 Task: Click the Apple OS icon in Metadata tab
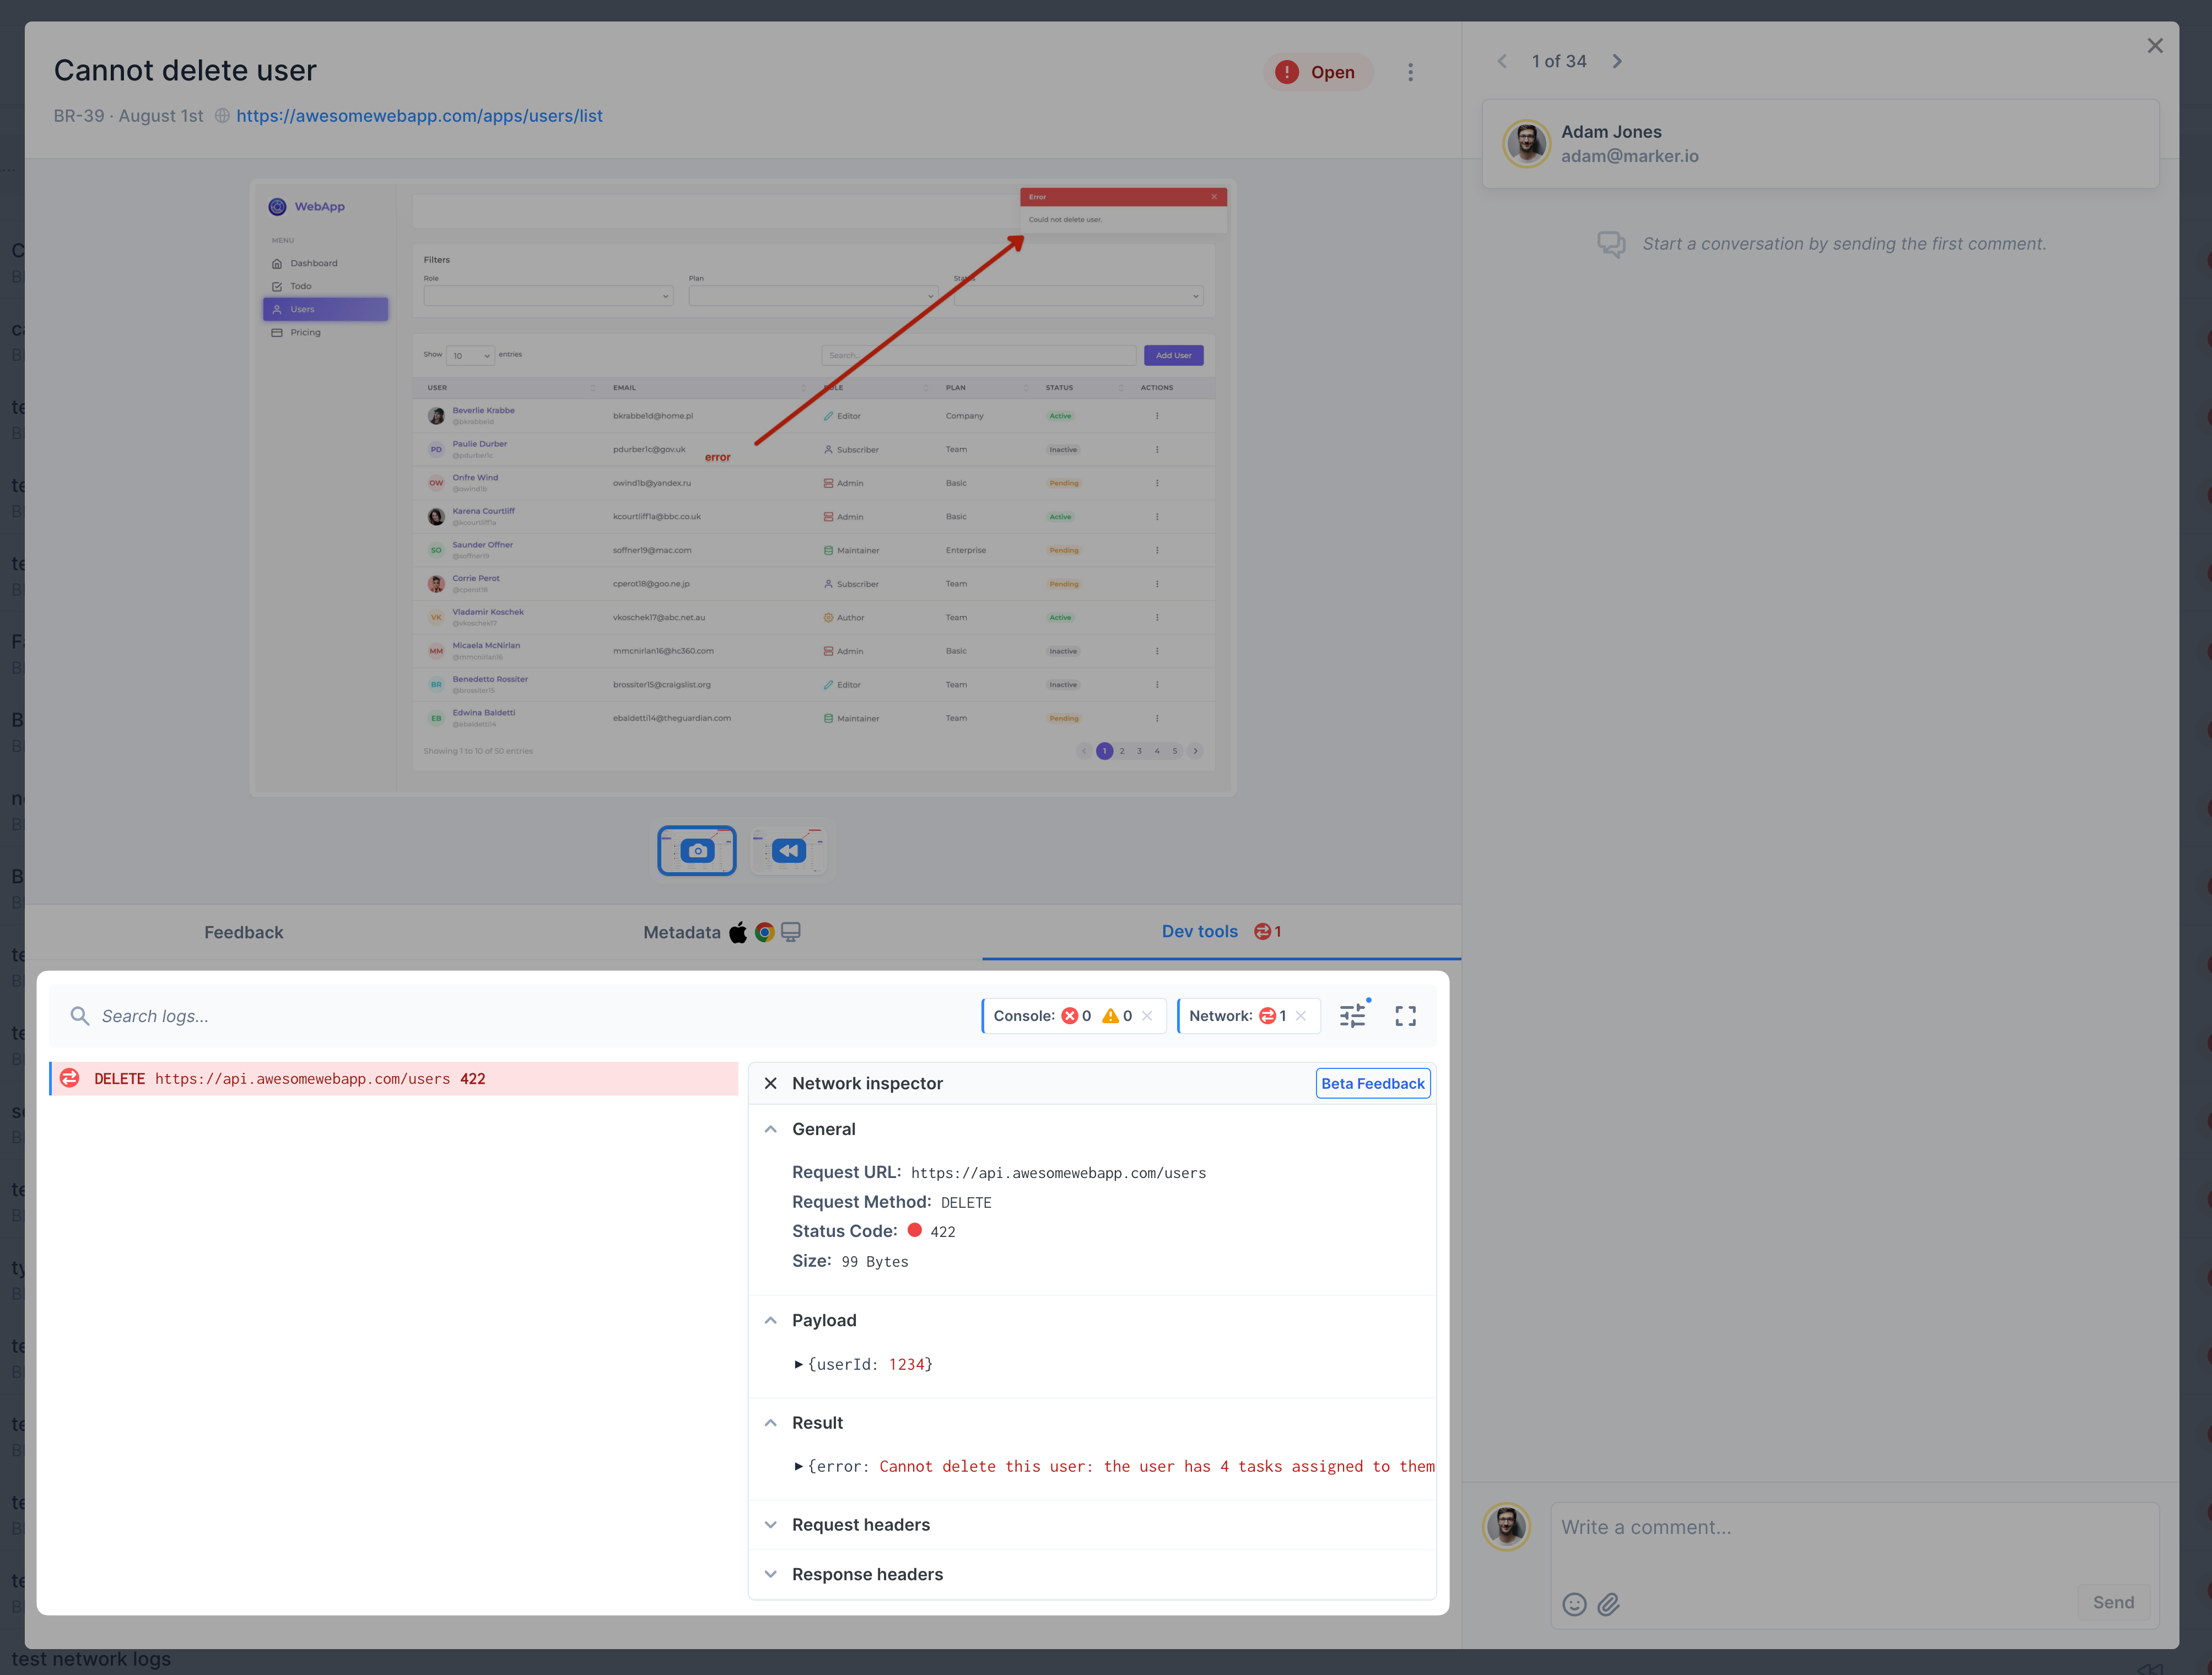click(x=738, y=933)
